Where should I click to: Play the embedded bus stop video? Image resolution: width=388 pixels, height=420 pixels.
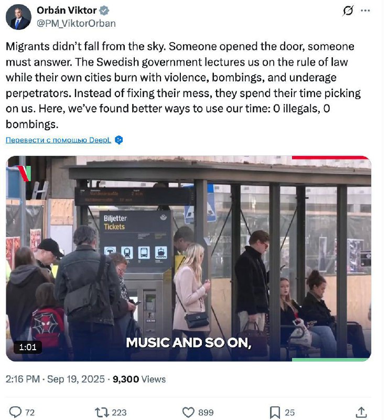(x=188, y=258)
